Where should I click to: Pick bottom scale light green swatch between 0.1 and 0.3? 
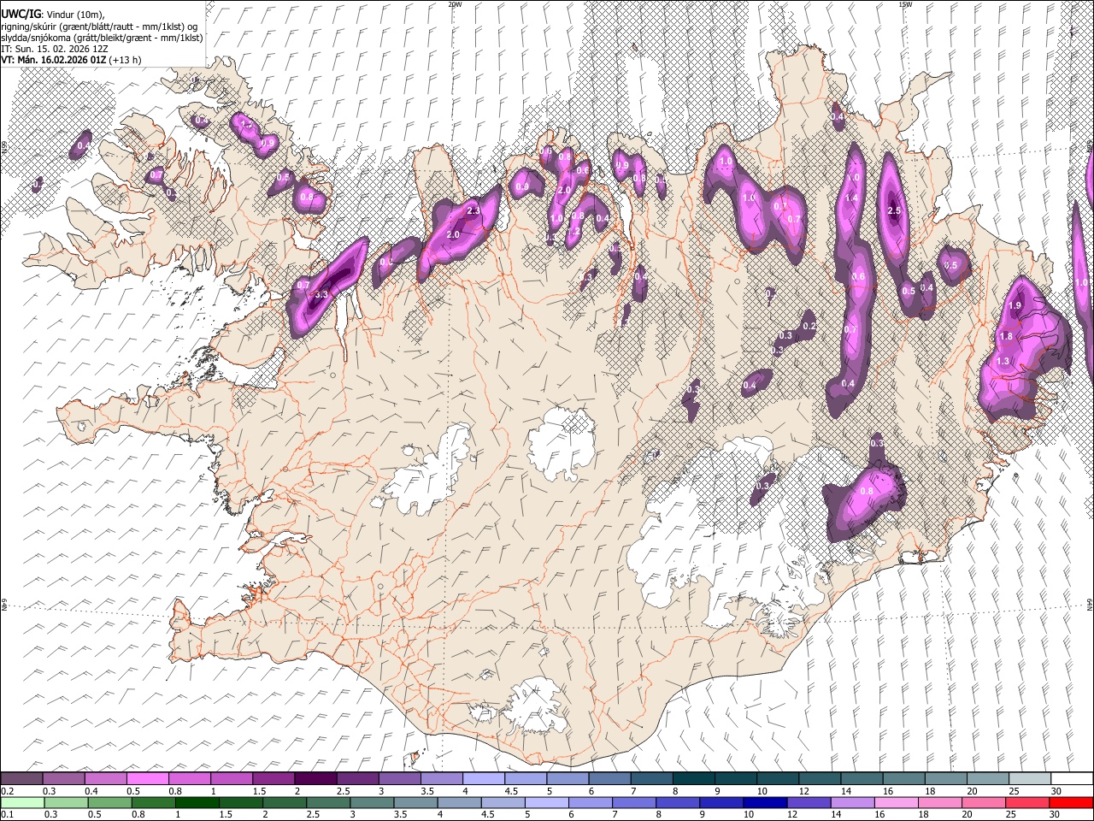click(x=22, y=802)
